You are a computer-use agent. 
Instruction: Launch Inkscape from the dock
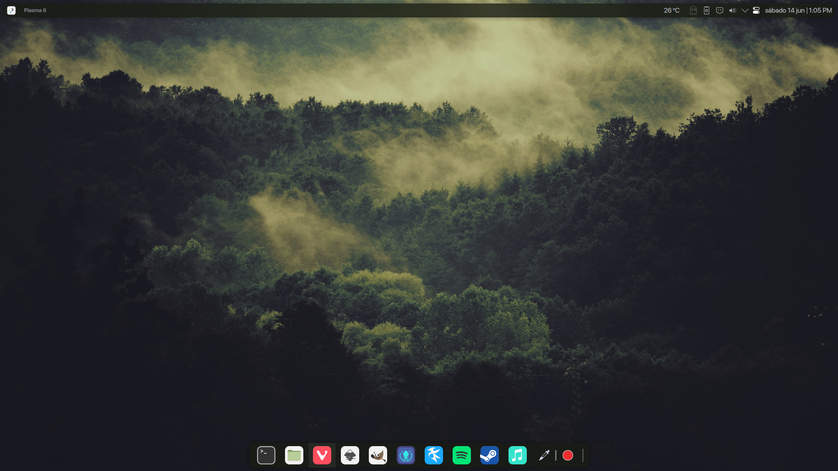point(350,455)
